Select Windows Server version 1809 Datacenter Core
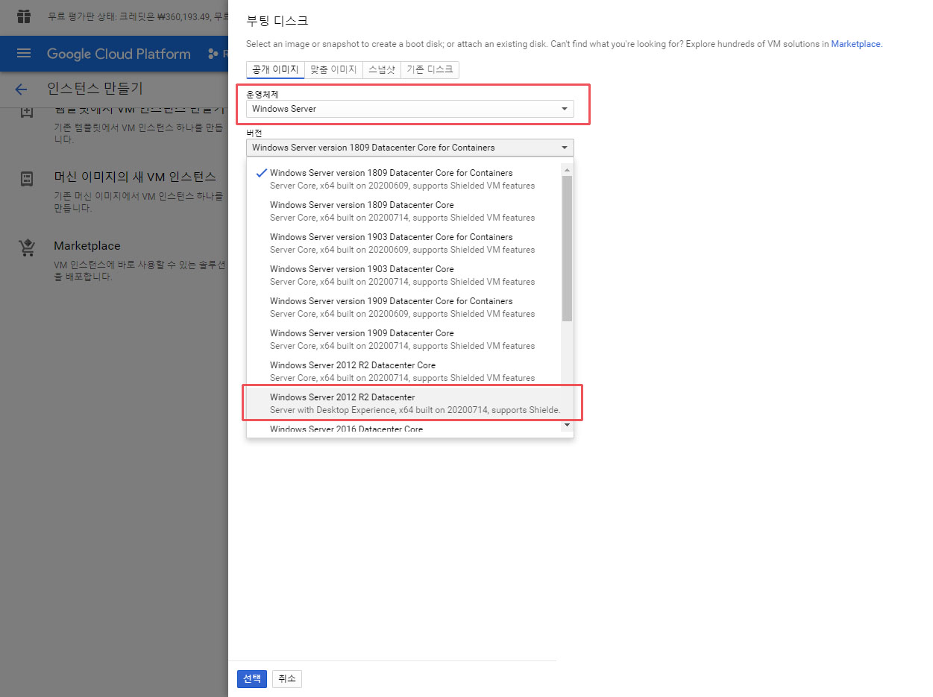The image size is (933, 697). point(403,211)
